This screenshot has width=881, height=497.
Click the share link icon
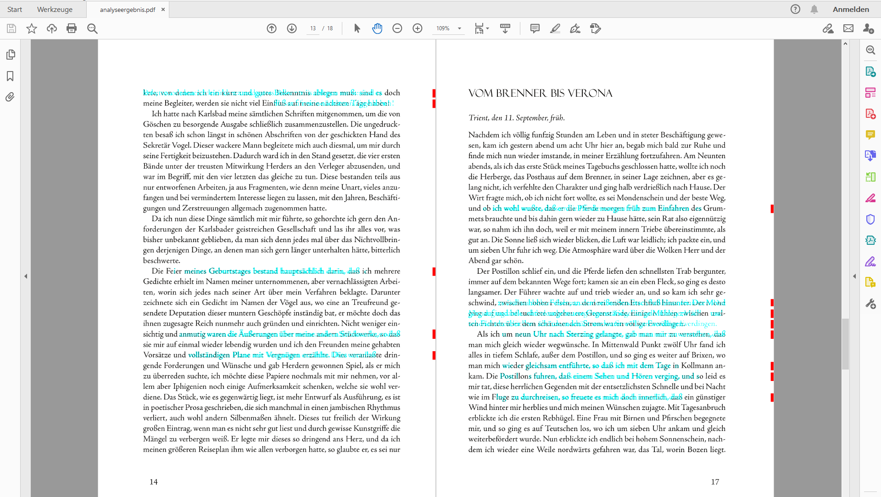point(828,28)
